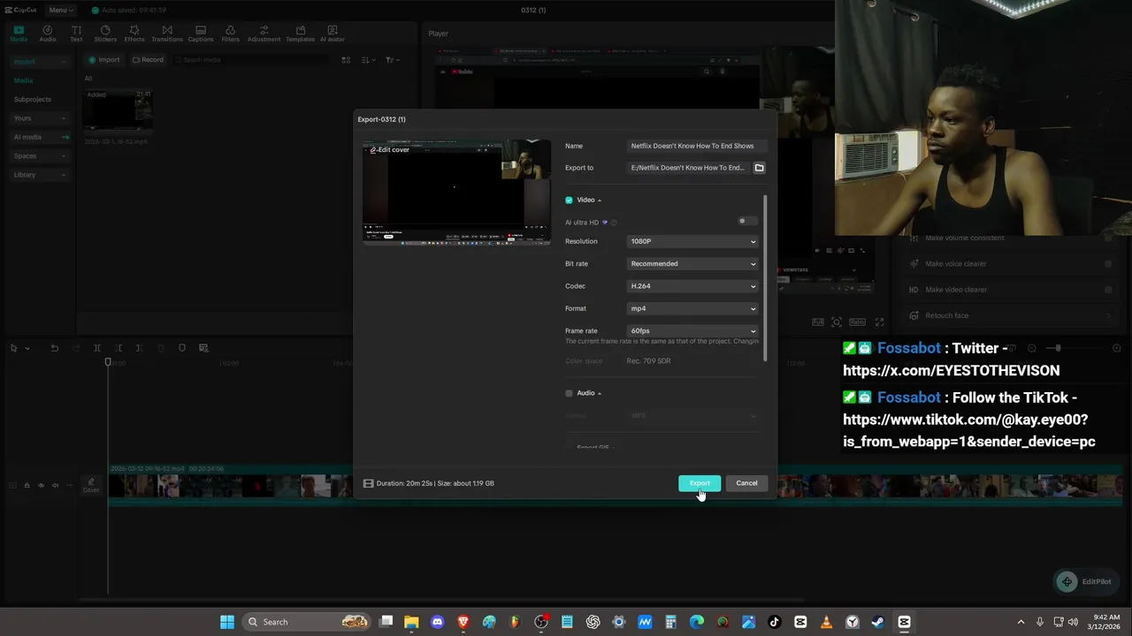Image resolution: width=1132 pixels, height=636 pixels.
Task: Open the AI avatar panel
Action: (333, 34)
